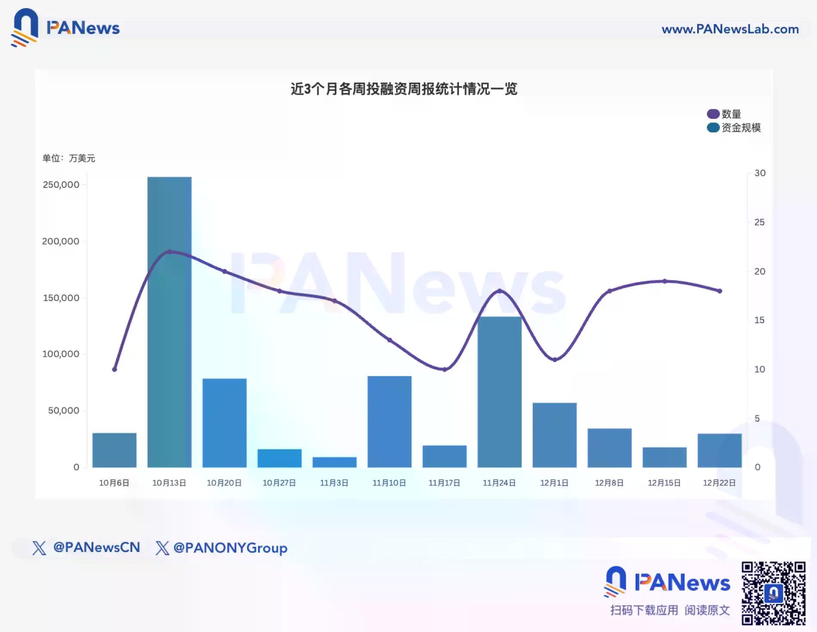Select the X icon next to @PANONYGroup
Image resolution: width=817 pixels, height=632 pixels.
click(x=162, y=548)
